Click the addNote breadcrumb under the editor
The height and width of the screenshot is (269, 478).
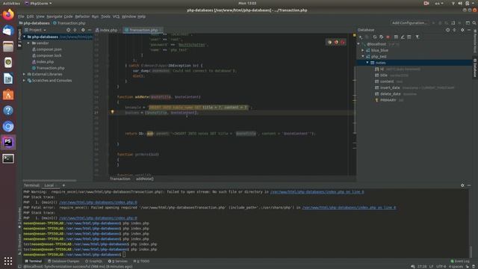point(144,179)
